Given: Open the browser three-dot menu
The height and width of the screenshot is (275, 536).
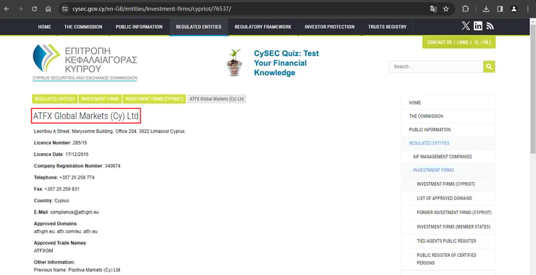Looking at the screenshot, I should pos(528,9).
